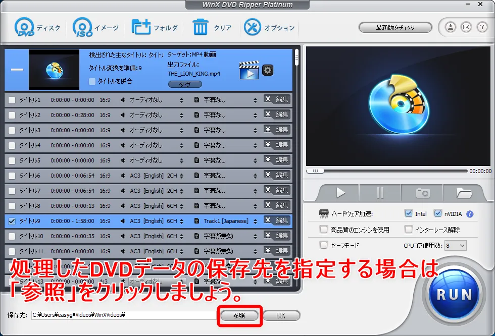Click the 参照 browse button
Screen dimensions: 495x336
[239, 315]
